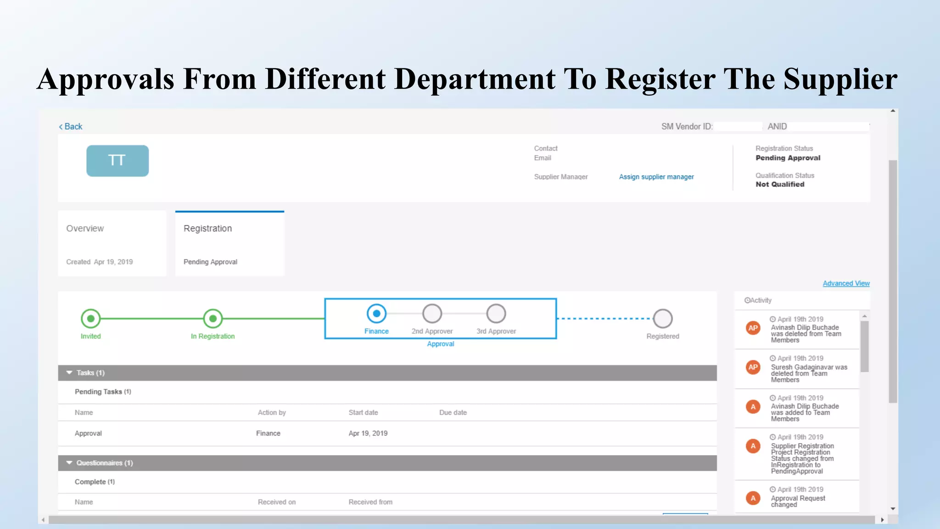Click A avatar for Approval Request changed
The image size is (940, 529).
[x=753, y=498]
